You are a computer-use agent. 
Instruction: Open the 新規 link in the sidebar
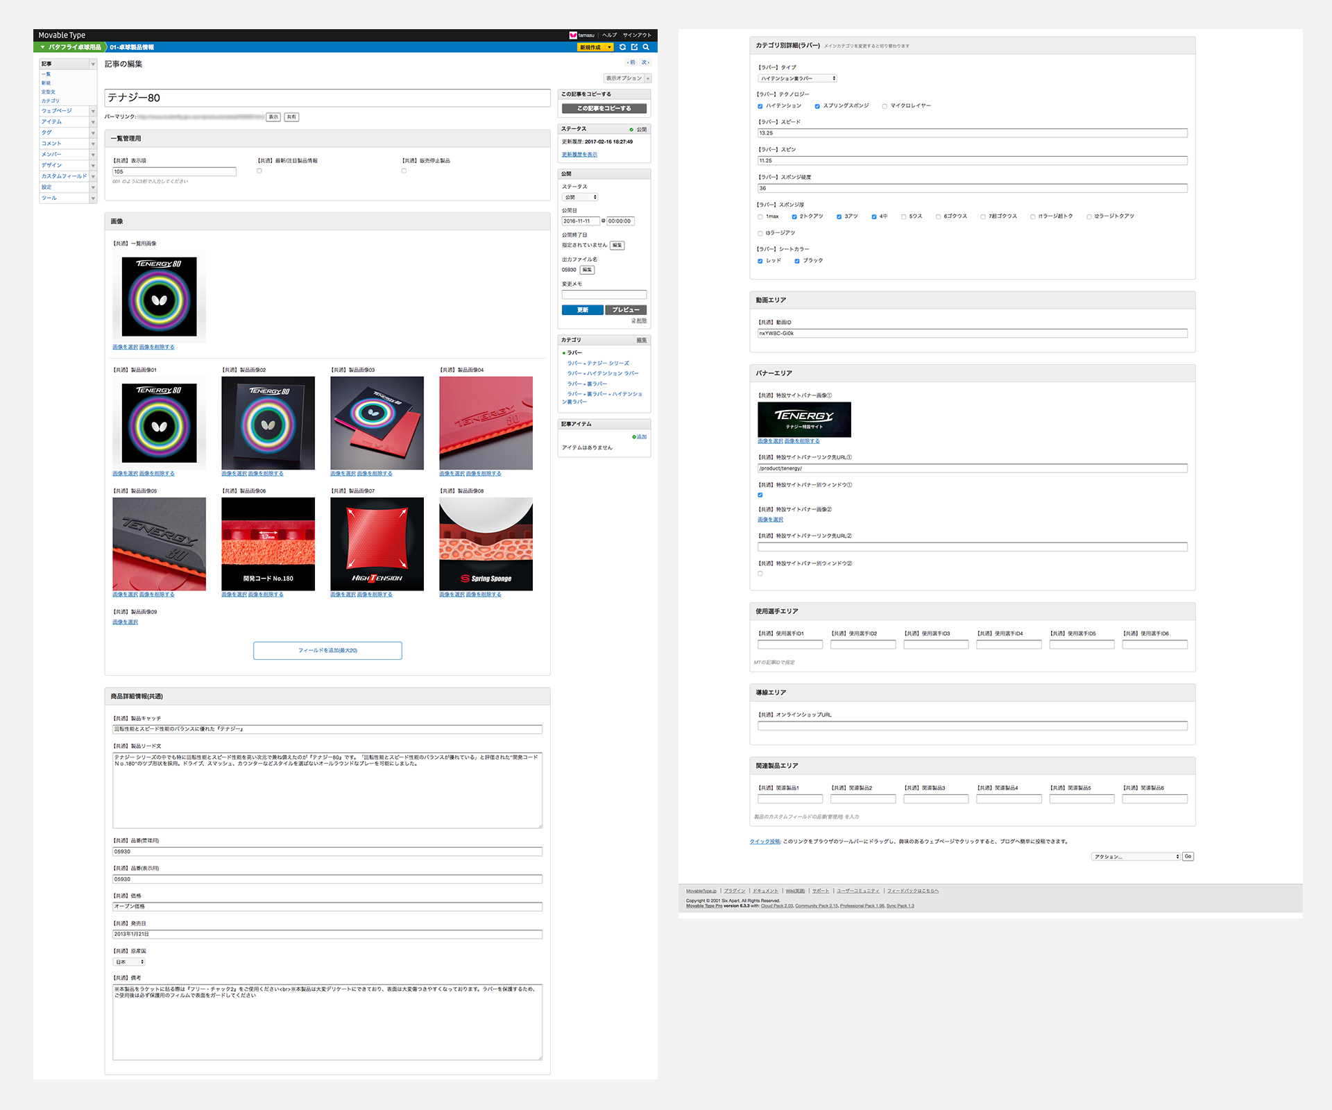(46, 83)
